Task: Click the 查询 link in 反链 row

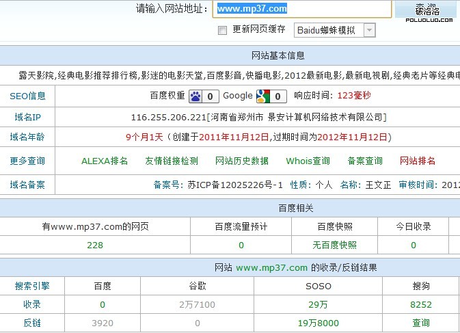Action: point(420,323)
